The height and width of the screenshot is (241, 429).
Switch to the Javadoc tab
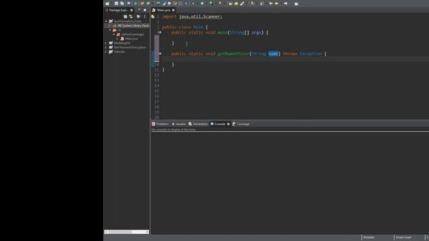point(179,124)
